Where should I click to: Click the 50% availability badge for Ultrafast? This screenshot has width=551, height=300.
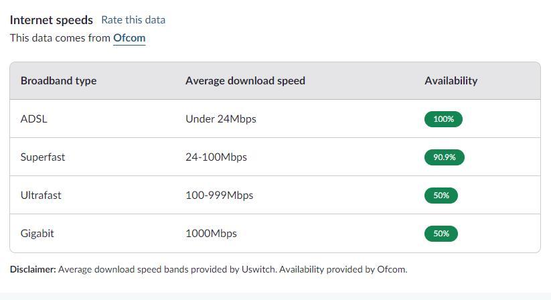[441, 196]
